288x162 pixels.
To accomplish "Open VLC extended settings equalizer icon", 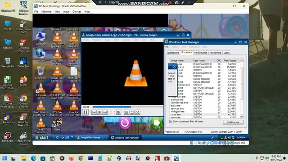I will [x=119, y=112].
